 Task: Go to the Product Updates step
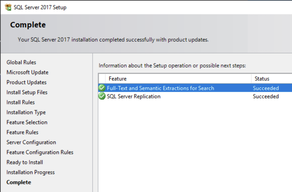click(x=26, y=82)
